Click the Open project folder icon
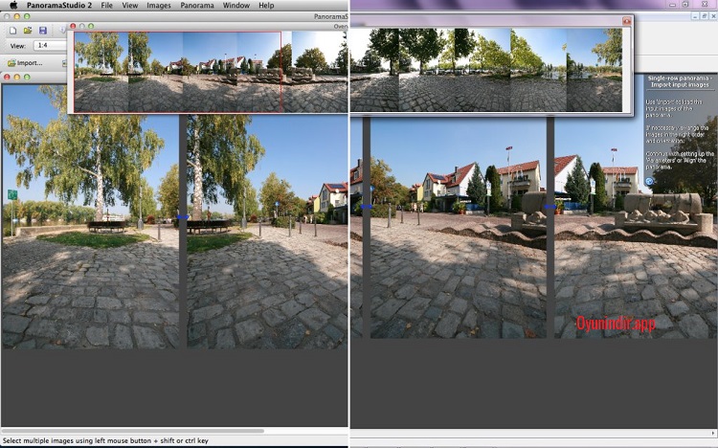Screen dimensions: 718x448 (x=28, y=31)
